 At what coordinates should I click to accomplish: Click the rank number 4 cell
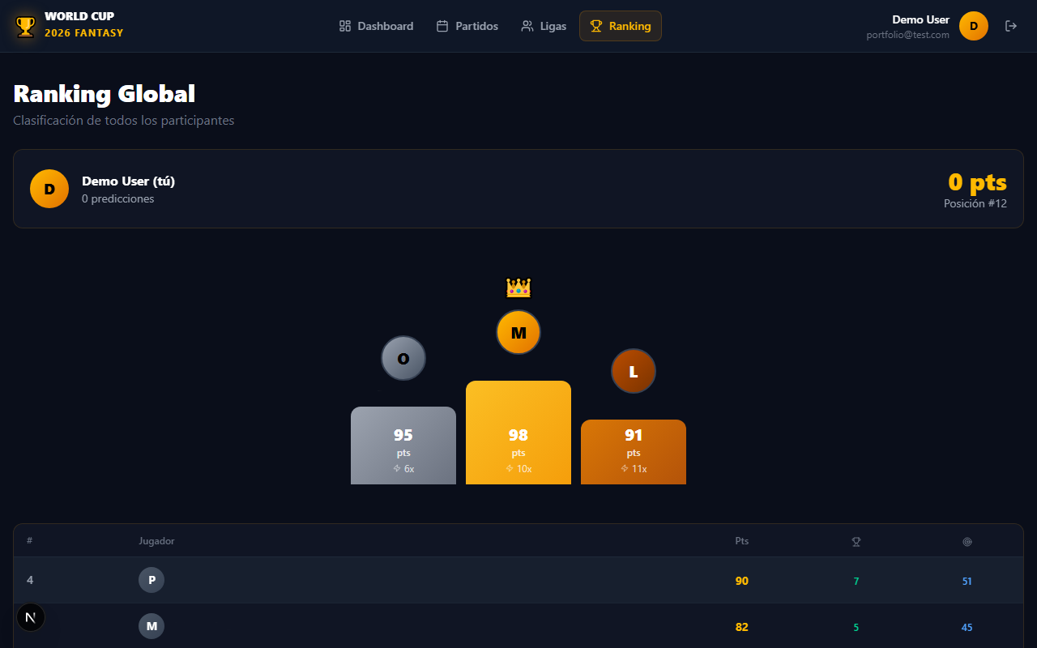click(30, 580)
